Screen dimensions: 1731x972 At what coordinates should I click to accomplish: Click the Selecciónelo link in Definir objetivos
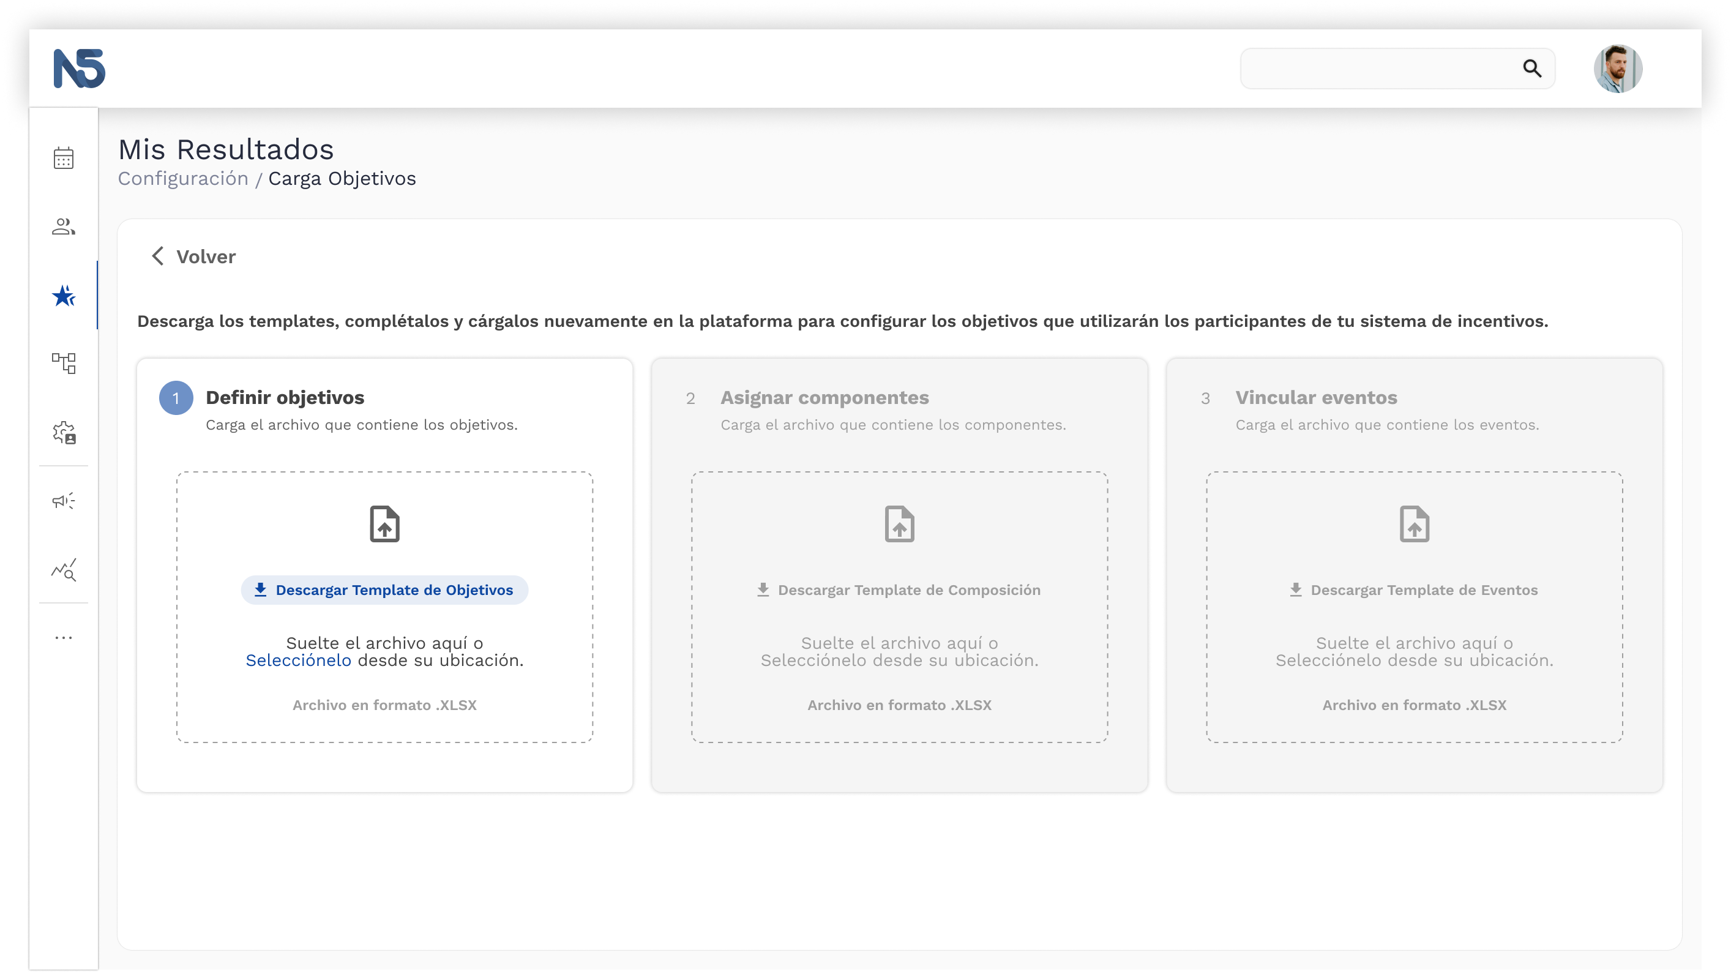click(297, 660)
